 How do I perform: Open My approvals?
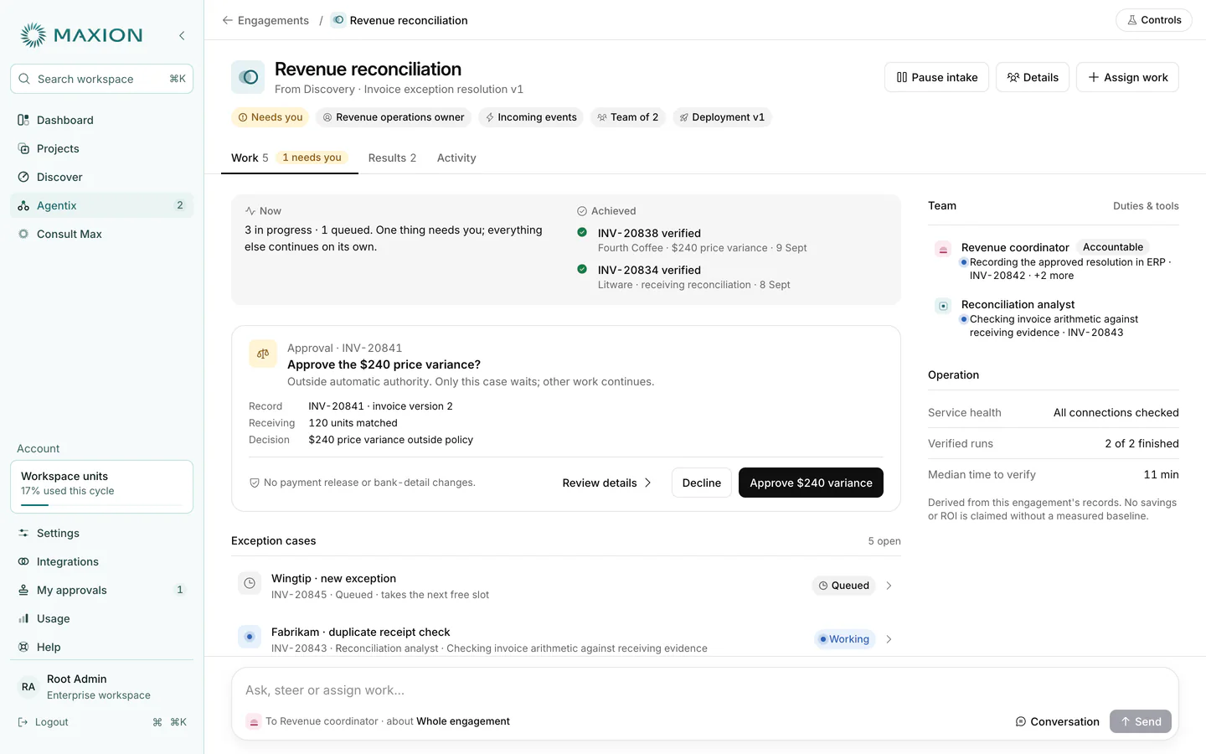pyautogui.click(x=101, y=590)
